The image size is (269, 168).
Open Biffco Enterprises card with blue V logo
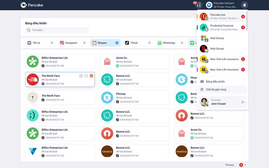[60, 150]
